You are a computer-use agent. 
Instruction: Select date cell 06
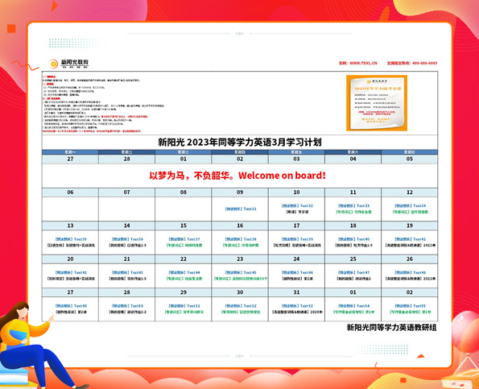pos(70,192)
